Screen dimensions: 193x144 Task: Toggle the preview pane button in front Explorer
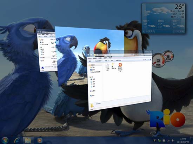pyautogui.click(x=148, y=59)
